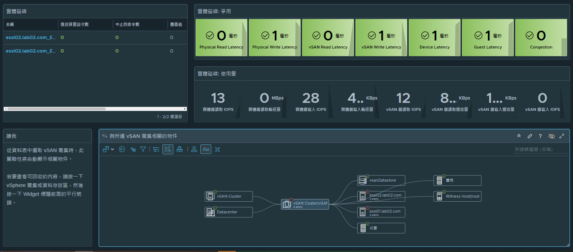
Task: Sort by 中止的命令數 column header
Action: [x=140, y=24]
